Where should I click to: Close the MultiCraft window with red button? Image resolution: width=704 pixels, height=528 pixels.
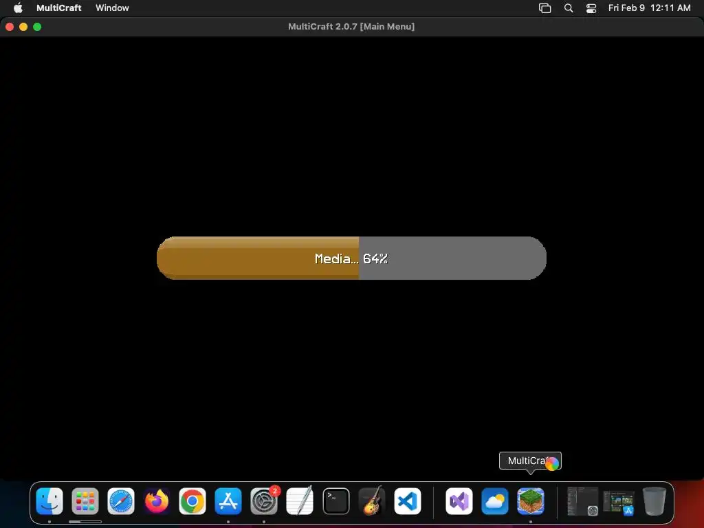pyautogui.click(x=10, y=27)
